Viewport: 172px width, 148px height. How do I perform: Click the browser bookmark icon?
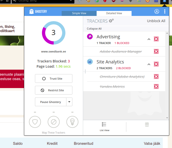7,1
